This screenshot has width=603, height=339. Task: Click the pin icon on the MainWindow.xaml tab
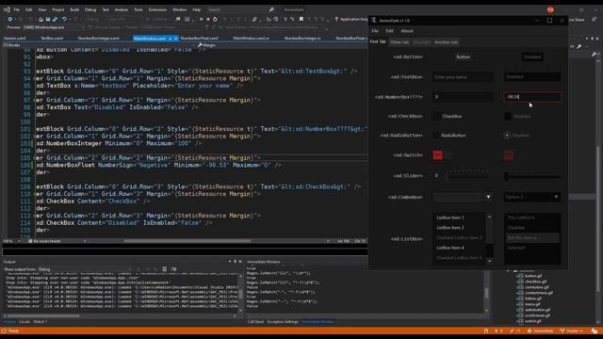(170, 39)
